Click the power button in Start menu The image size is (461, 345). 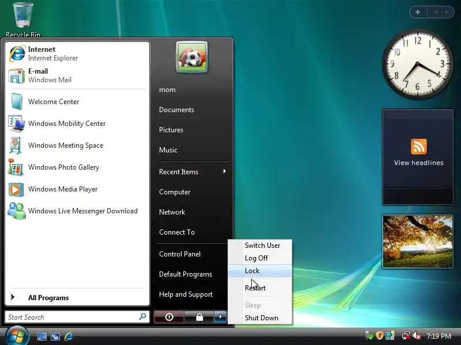169,317
